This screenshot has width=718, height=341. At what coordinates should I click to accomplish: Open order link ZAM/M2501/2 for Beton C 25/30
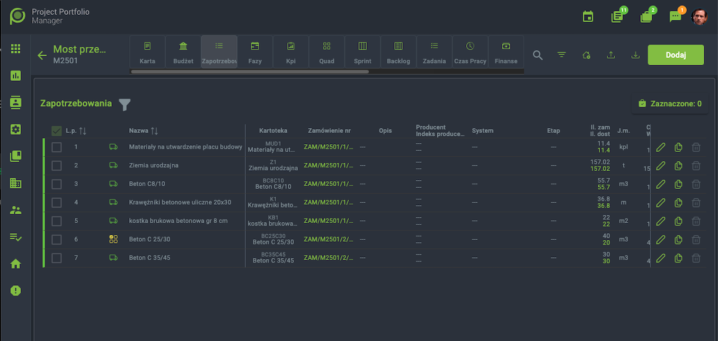click(x=328, y=239)
